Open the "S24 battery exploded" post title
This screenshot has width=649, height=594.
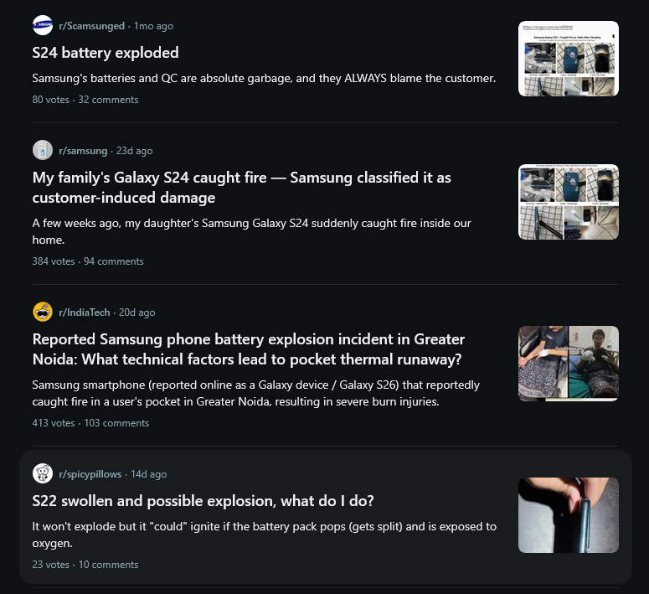(106, 53)
